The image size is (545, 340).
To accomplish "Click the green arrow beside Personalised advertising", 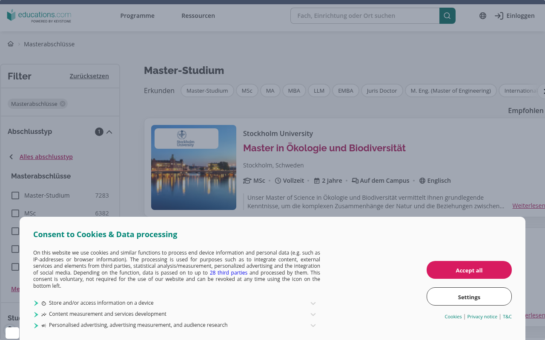I will 36,326.
